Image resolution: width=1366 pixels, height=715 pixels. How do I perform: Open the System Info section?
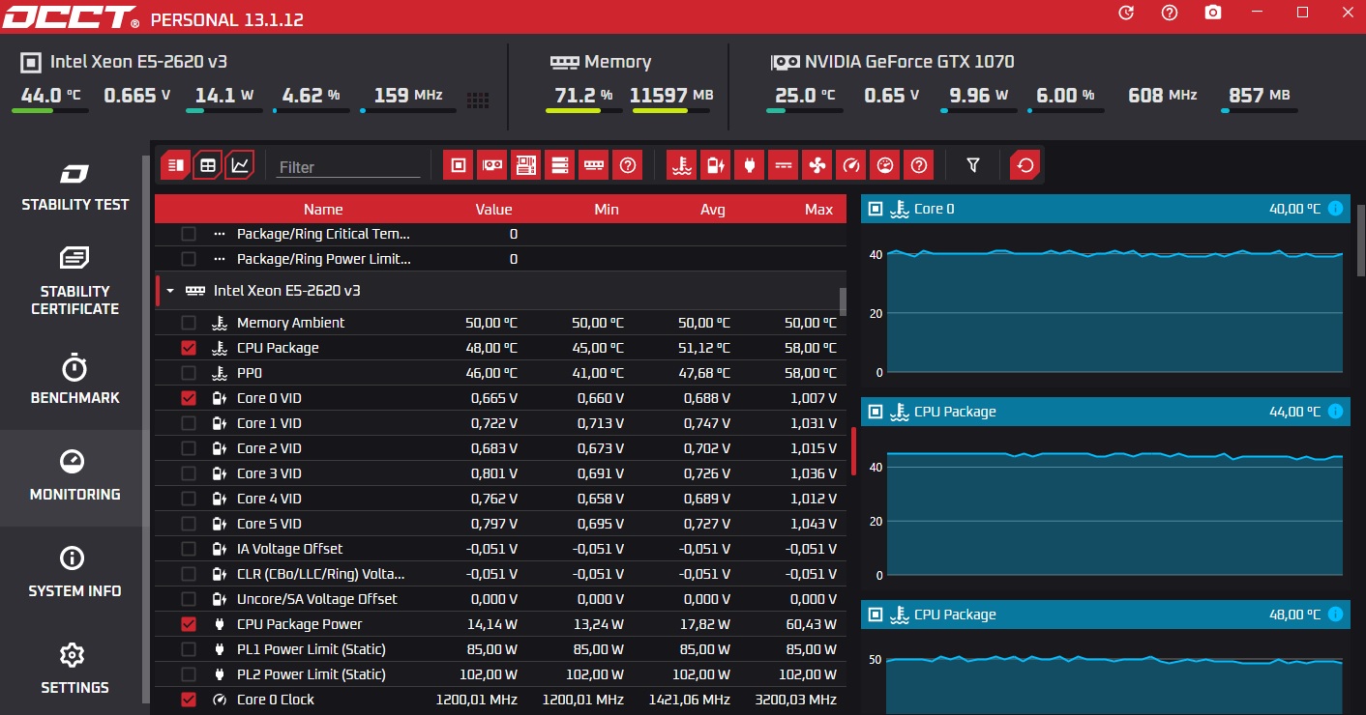(74, 574)
